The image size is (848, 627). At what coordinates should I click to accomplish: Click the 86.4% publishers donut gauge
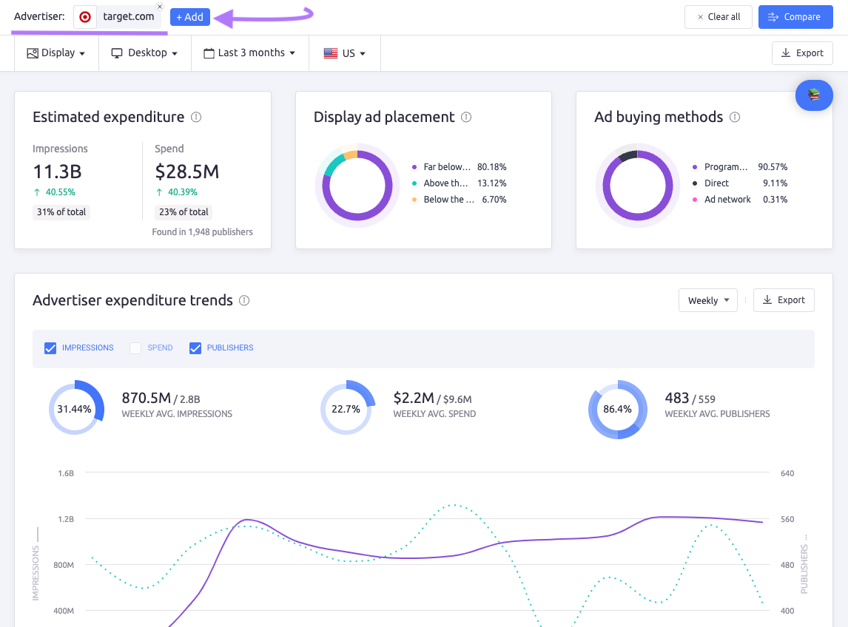point(618,409)
